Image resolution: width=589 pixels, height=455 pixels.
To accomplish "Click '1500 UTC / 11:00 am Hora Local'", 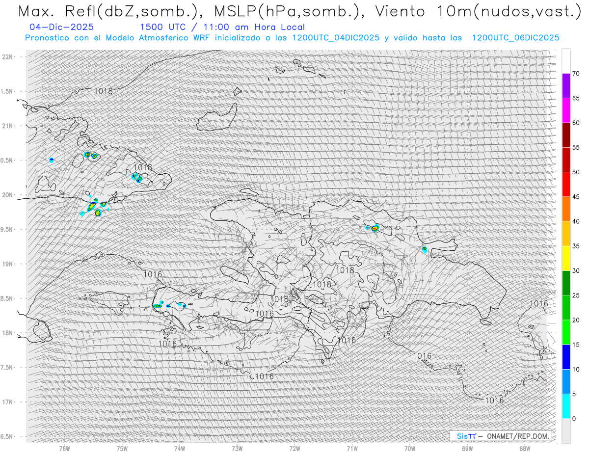I will pyautogui.click(x=222, y=27).
